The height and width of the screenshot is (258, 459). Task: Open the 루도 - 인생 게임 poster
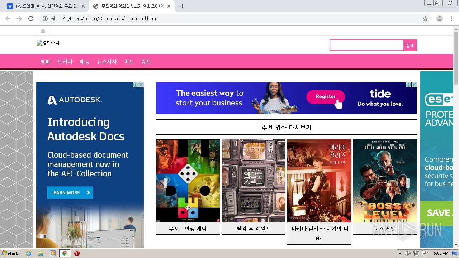pyautogui.click(x=188, y=181)
